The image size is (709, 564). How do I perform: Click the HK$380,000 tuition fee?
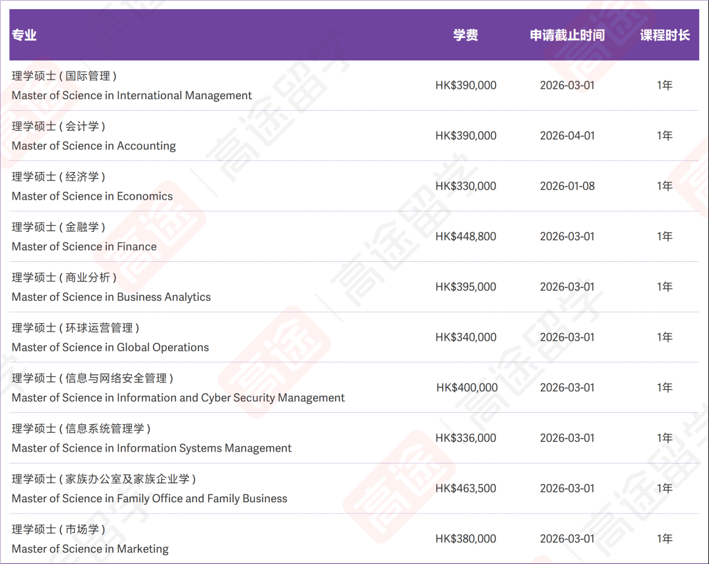click(x=465, y=538)
